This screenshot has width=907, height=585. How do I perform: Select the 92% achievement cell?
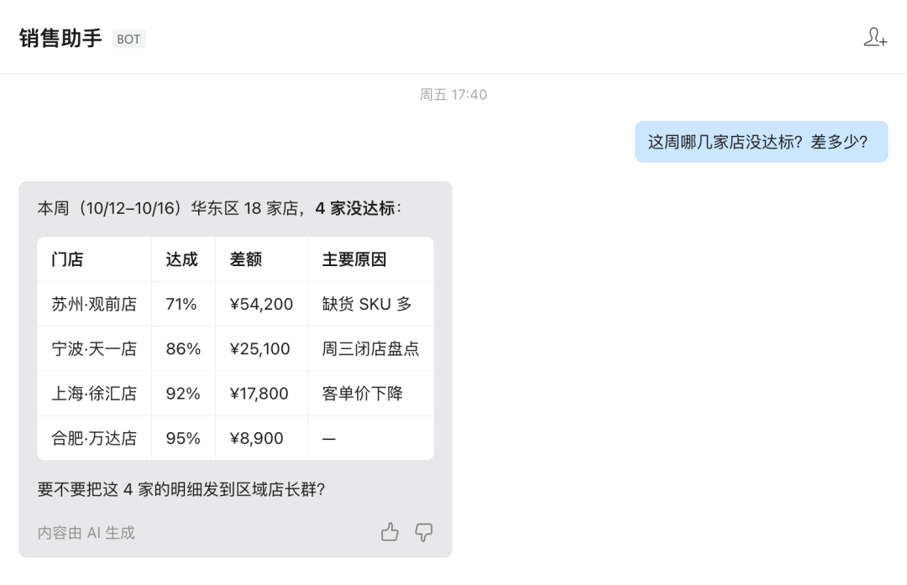coord(183,394)
